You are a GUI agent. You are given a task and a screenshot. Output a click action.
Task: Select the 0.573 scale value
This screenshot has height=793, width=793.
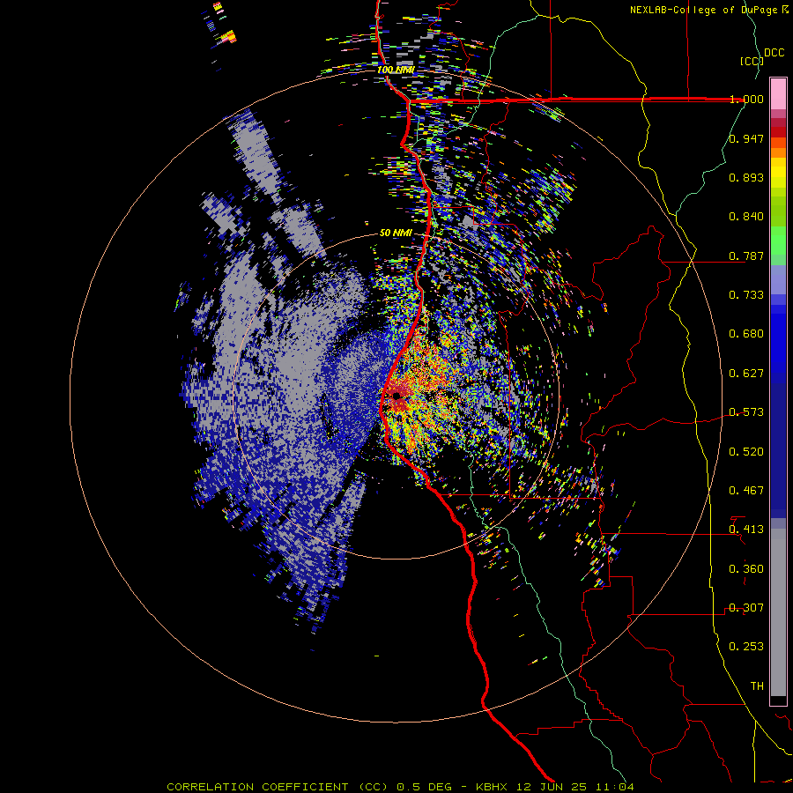[746, 412]
